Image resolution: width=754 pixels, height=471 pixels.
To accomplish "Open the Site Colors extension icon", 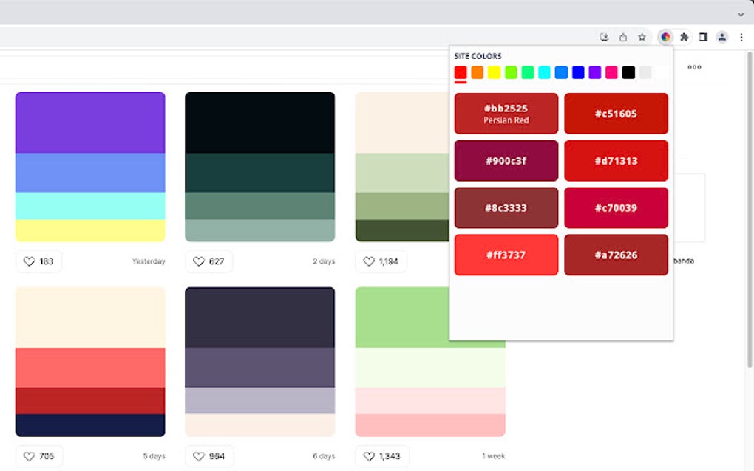I will [665, 36].
